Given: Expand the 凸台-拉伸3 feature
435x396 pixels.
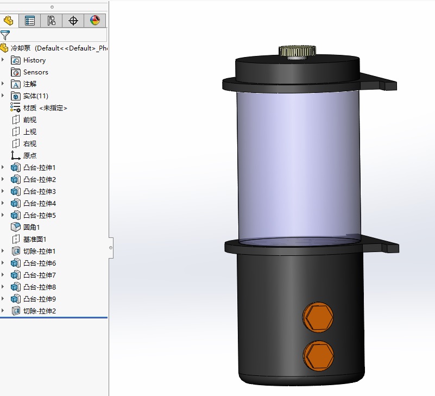Looking at the screenshot, I should tap(3, 191).
